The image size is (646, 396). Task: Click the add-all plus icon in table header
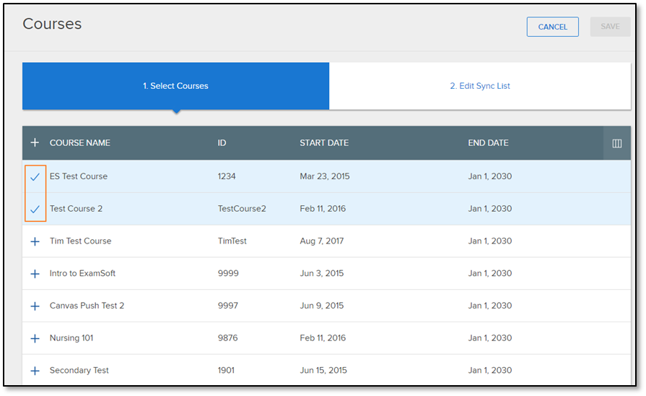tap(35, 143)
